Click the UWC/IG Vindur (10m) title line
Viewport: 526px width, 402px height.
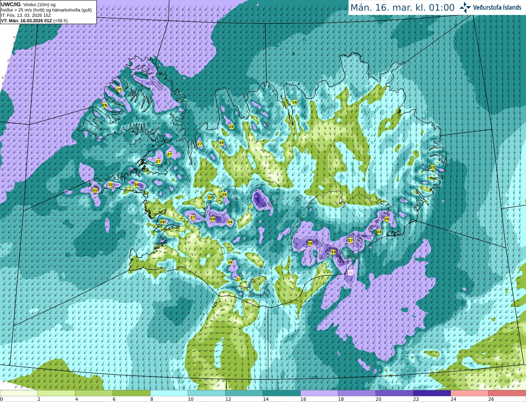click(x=28, y=4)
